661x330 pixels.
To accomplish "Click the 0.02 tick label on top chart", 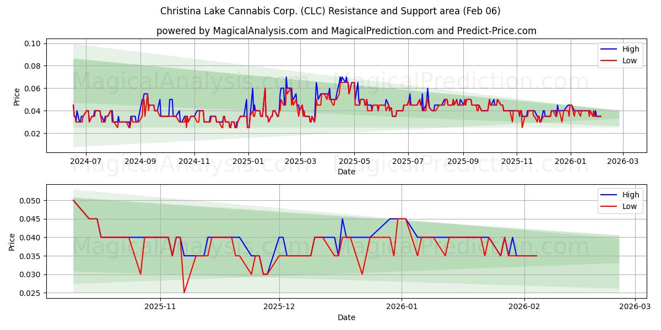I will (x=34, y=134).
